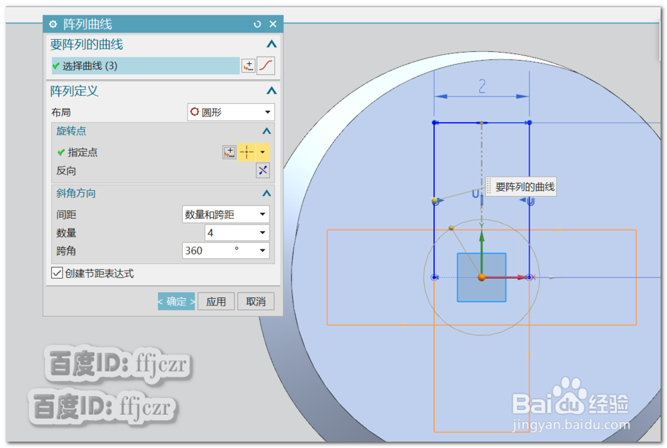Click the 数量 field showing 4
Screen dimensions: 667x448
click(231, 233)
